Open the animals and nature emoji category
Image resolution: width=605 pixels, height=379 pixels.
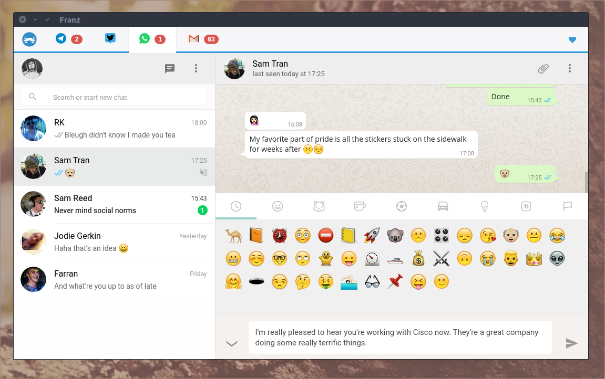point(319,206)
